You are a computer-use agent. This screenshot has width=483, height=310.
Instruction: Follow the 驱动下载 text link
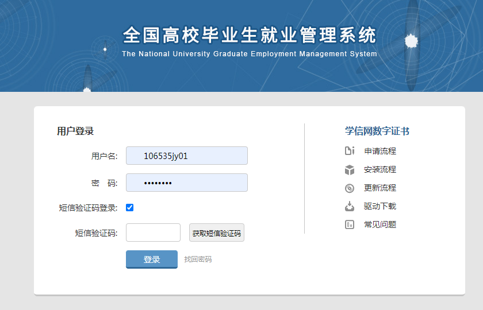click(x=379, y=206)
